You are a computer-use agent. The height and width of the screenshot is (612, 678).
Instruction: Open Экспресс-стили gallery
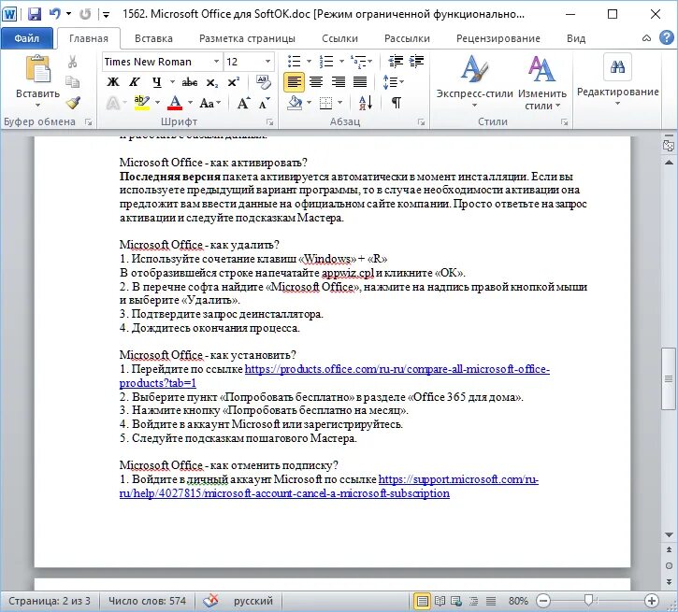(x=474, y=81)
